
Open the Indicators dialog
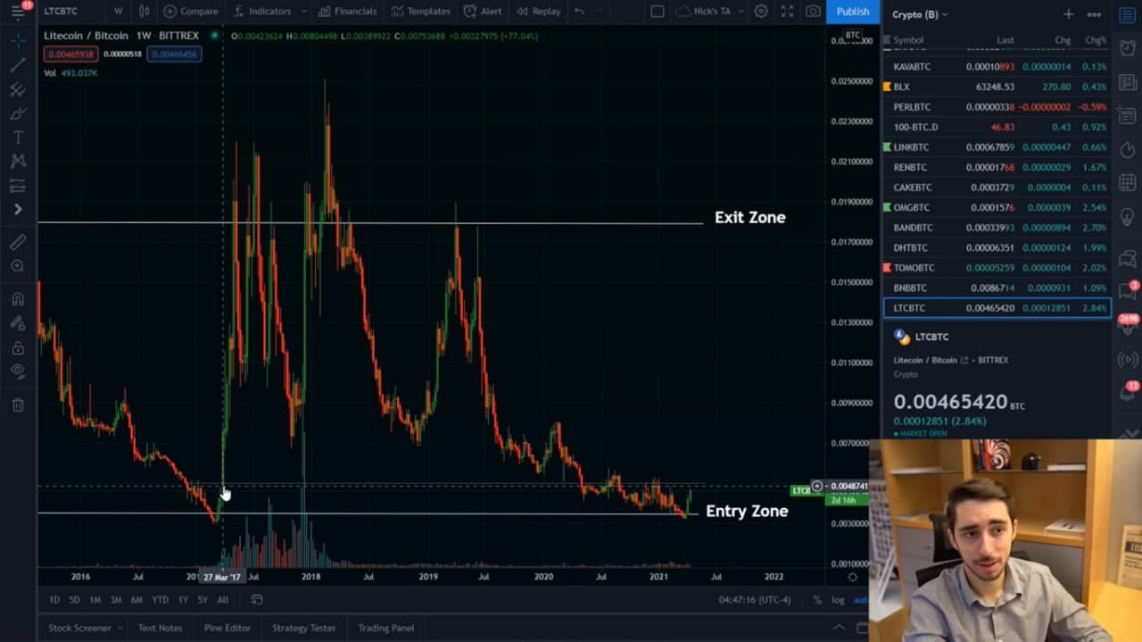262,12
